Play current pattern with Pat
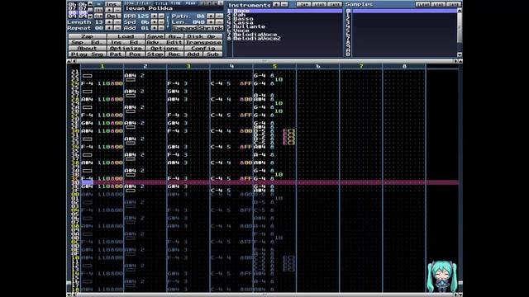Viewport: 529px width, 297px height. (x=116, y=54)
